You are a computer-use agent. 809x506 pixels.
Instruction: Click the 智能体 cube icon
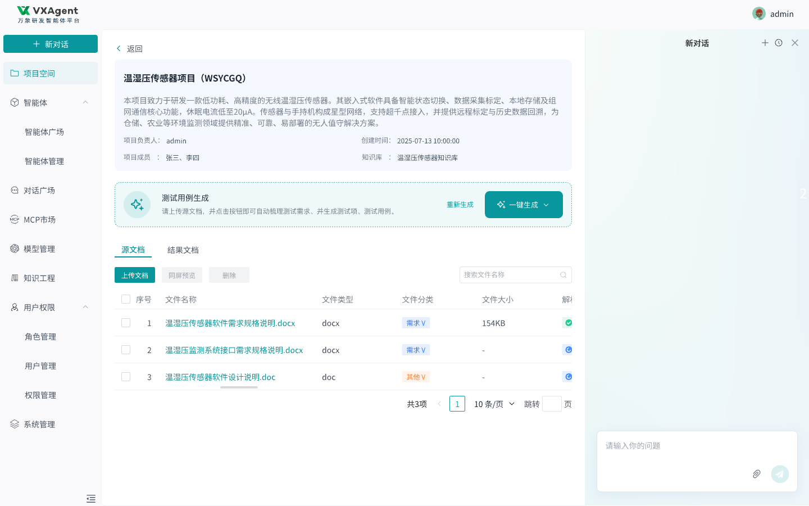coord(15,102)
